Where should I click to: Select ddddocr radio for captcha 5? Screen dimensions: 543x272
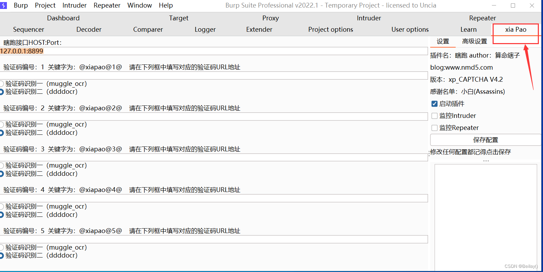click(x=2, y=255)
